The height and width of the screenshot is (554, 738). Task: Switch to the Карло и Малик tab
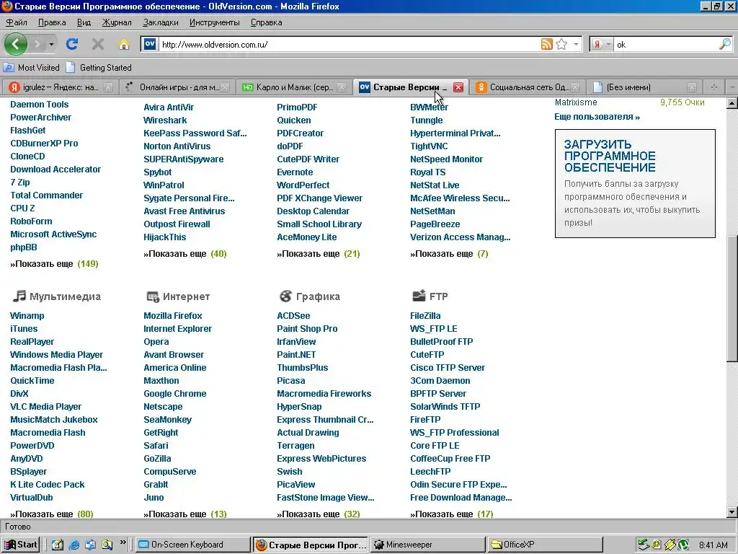(x=293, y=87)
